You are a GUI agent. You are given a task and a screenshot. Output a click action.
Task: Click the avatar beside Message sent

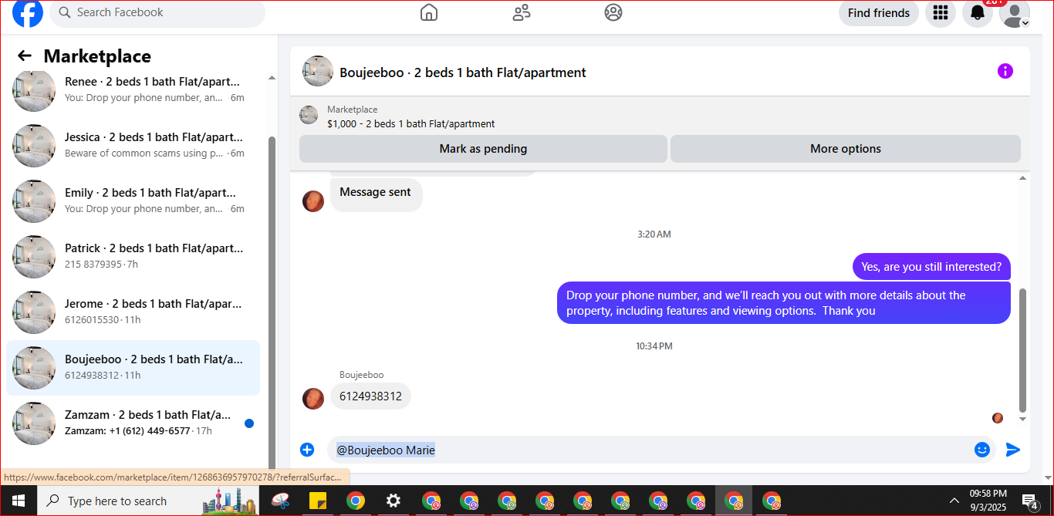(313, 201)
